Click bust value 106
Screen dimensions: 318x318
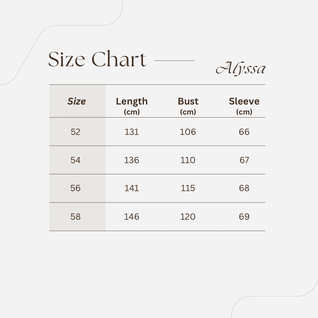(x=188, y=132)
